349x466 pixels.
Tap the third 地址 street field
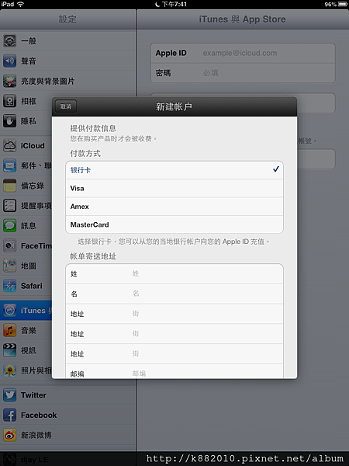[x=174, y=353]
